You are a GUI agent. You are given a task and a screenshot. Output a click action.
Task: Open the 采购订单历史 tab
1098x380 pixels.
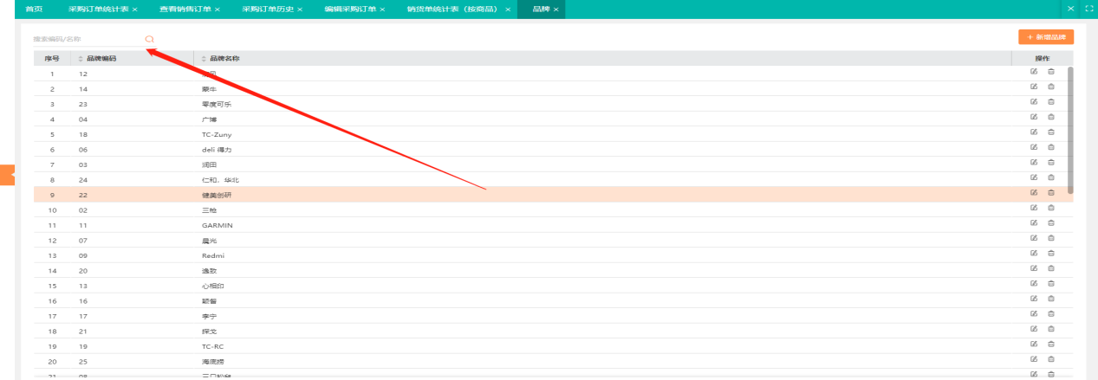[x=268, y=9]
